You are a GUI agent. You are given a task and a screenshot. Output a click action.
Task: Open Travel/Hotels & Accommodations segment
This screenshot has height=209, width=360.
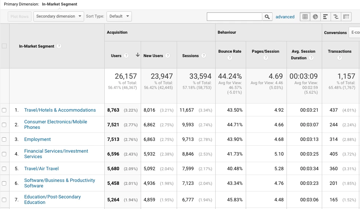[x=60, y=110]
